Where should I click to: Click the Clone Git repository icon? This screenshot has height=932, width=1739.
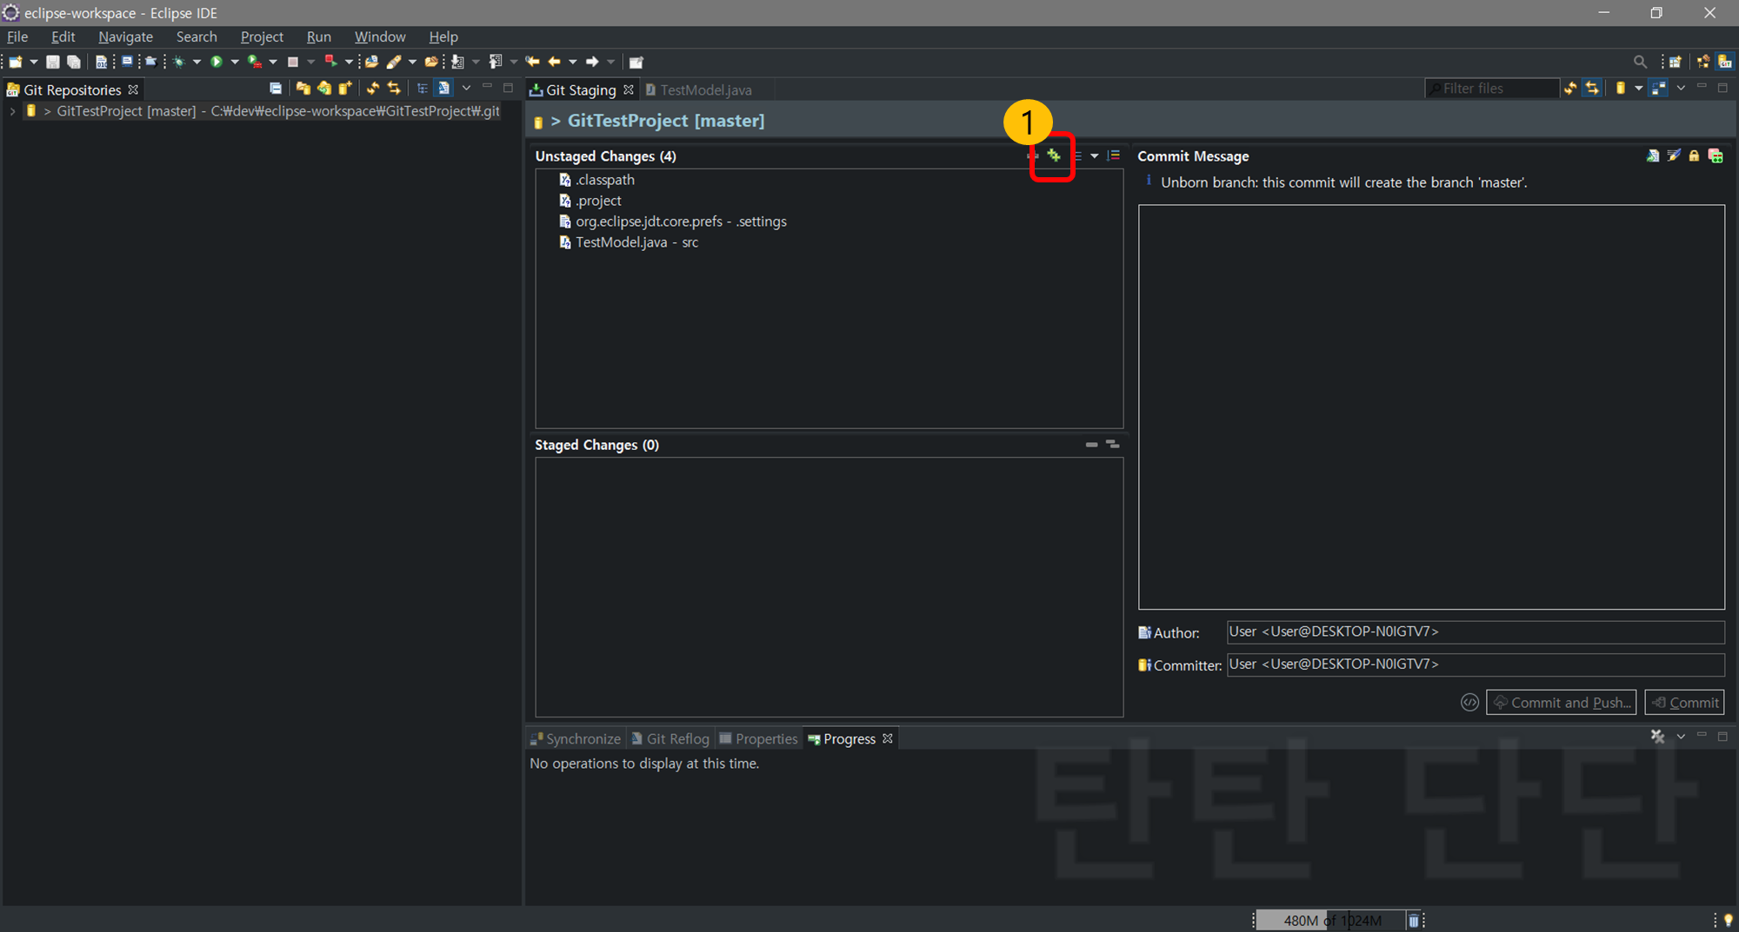[x=324, y=88]
